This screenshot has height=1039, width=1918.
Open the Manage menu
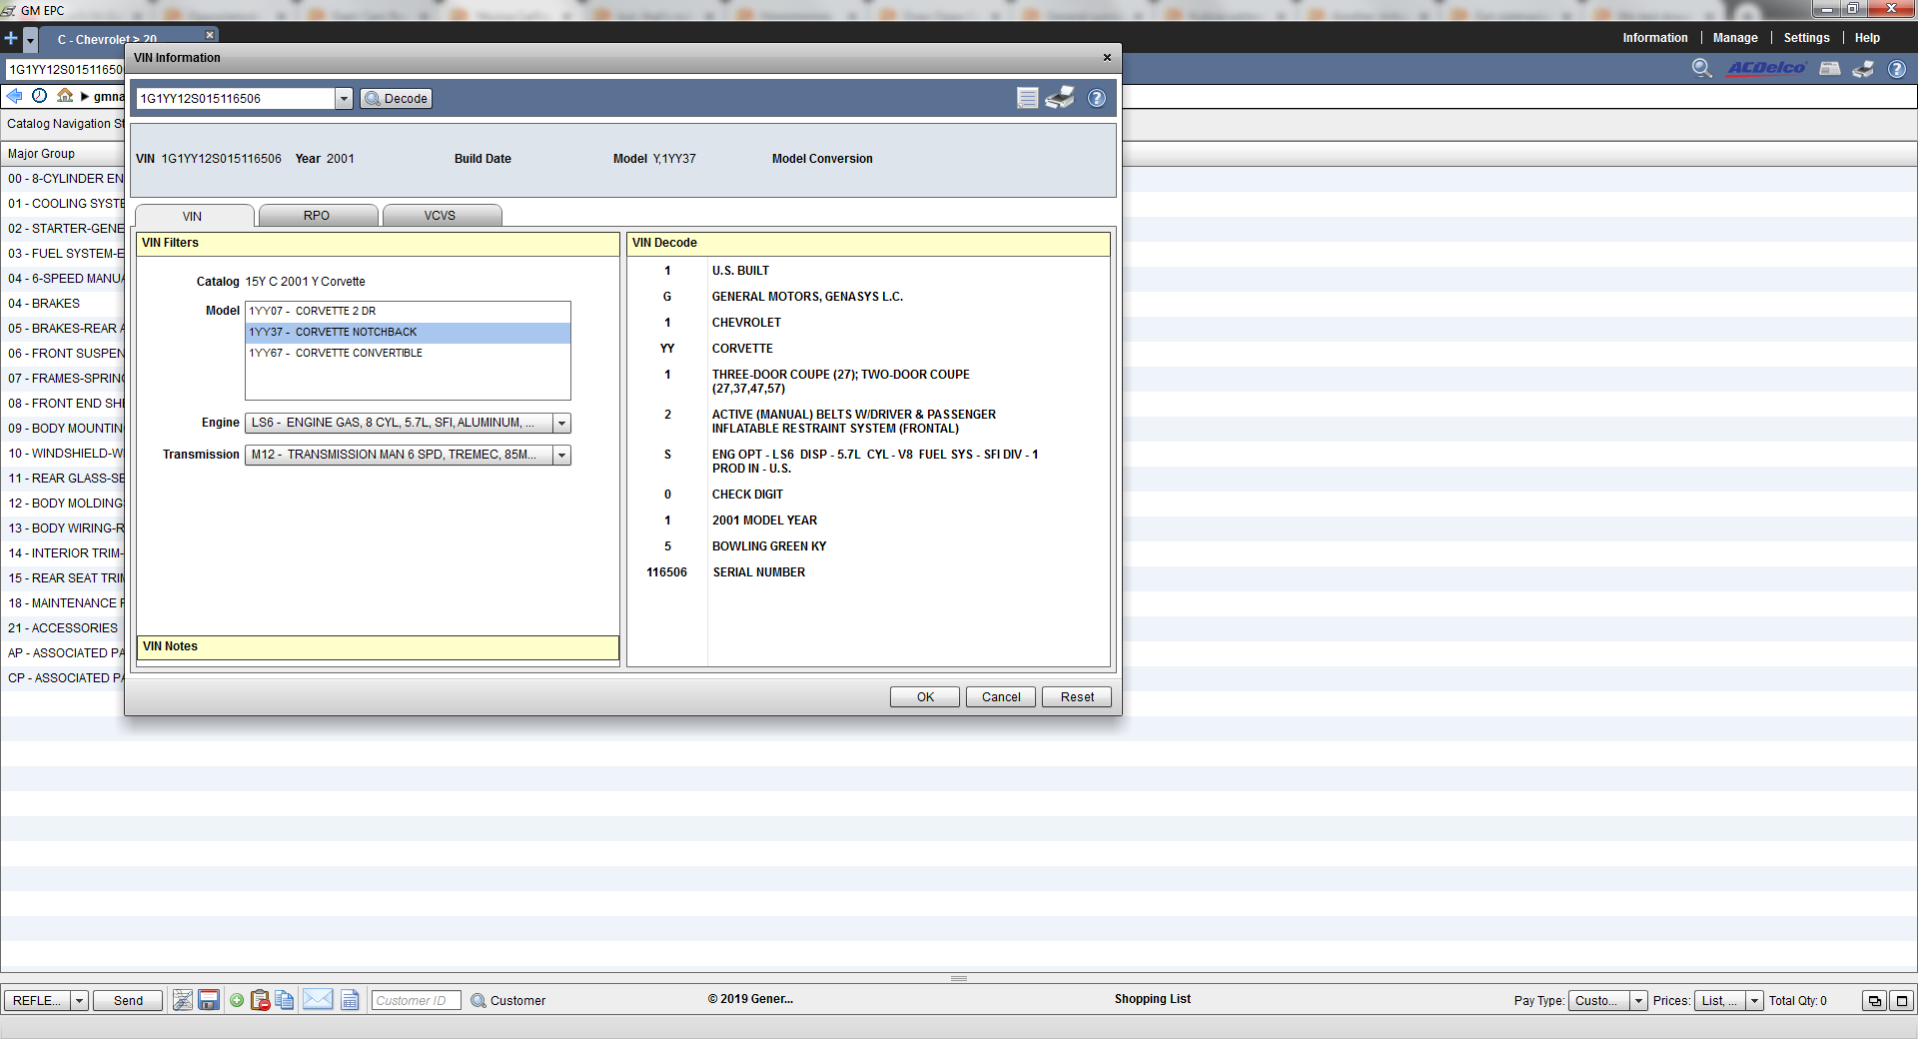pos(1735,38)
